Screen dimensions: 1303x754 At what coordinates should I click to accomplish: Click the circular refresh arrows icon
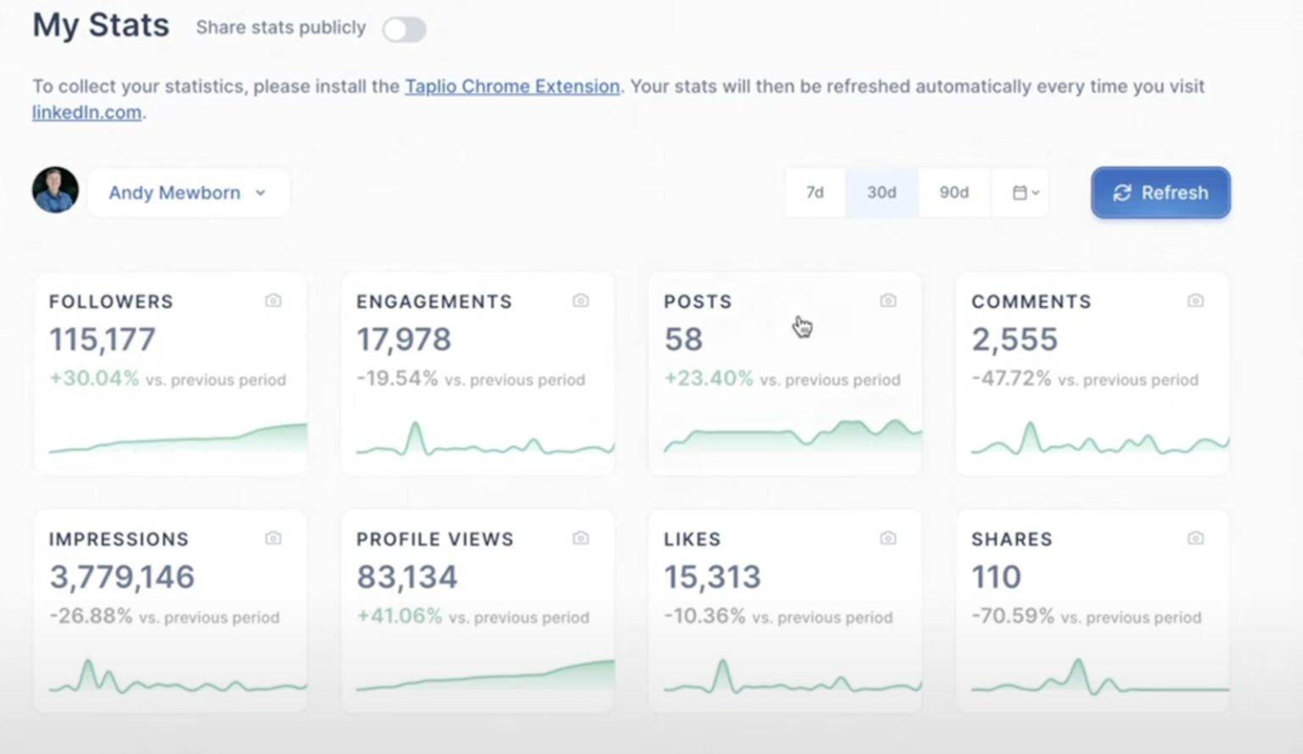(1121, 193)
